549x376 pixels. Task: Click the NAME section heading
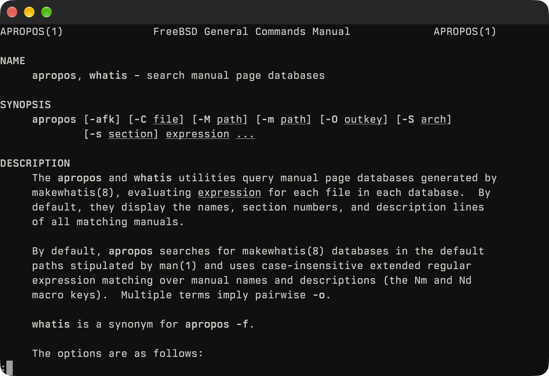click(x=13, y=61)
